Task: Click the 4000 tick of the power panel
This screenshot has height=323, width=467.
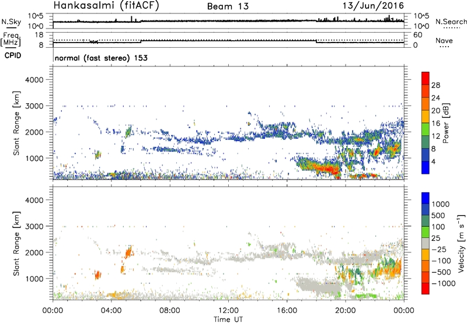Action: (x=34, y=80)
